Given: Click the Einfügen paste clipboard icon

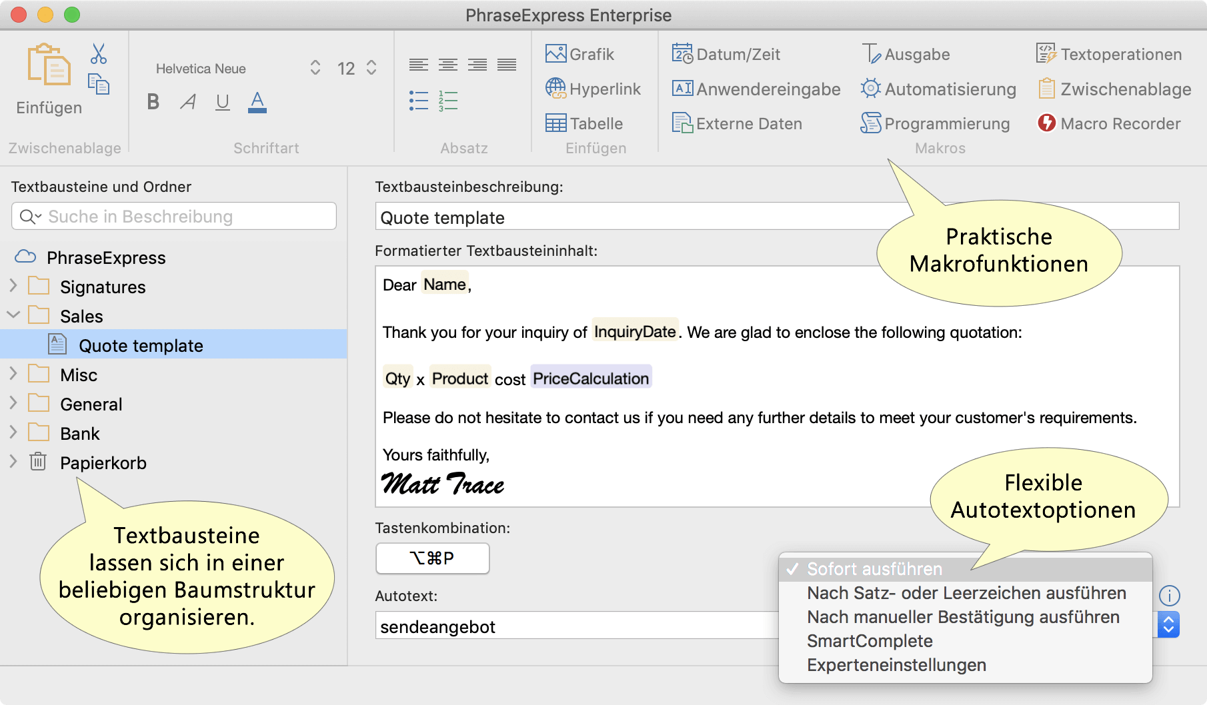Looking at the screenshot, I should (49, 65).
